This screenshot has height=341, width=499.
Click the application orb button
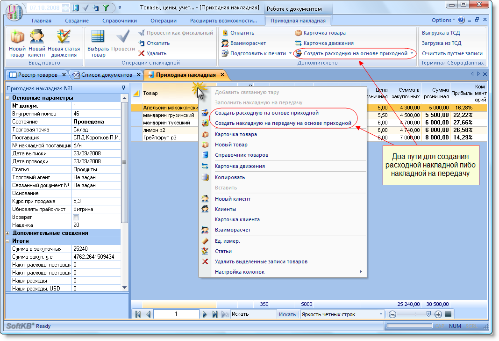[x=14, y=12]
